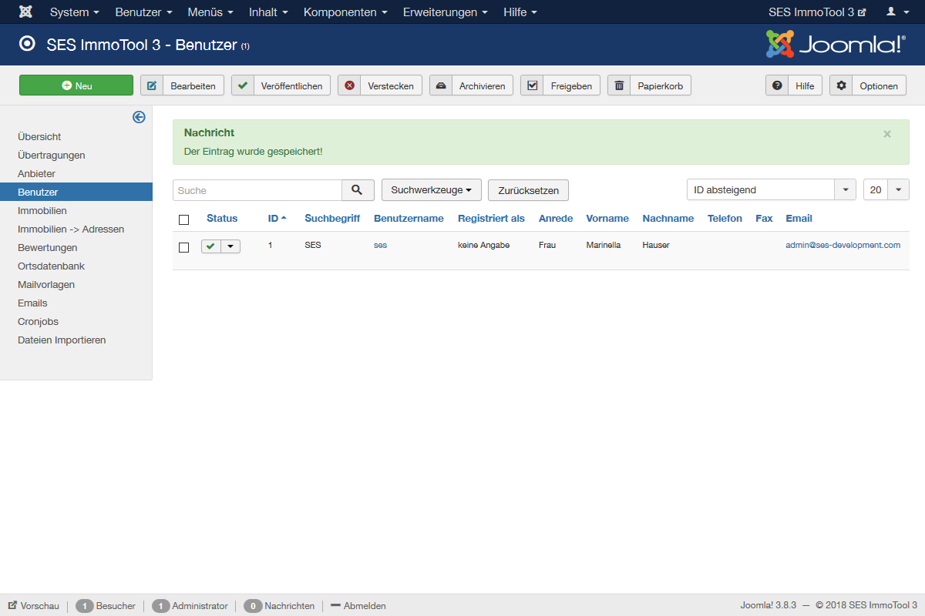
Task: Sort the table by Benutzername column
Action: 409,219
